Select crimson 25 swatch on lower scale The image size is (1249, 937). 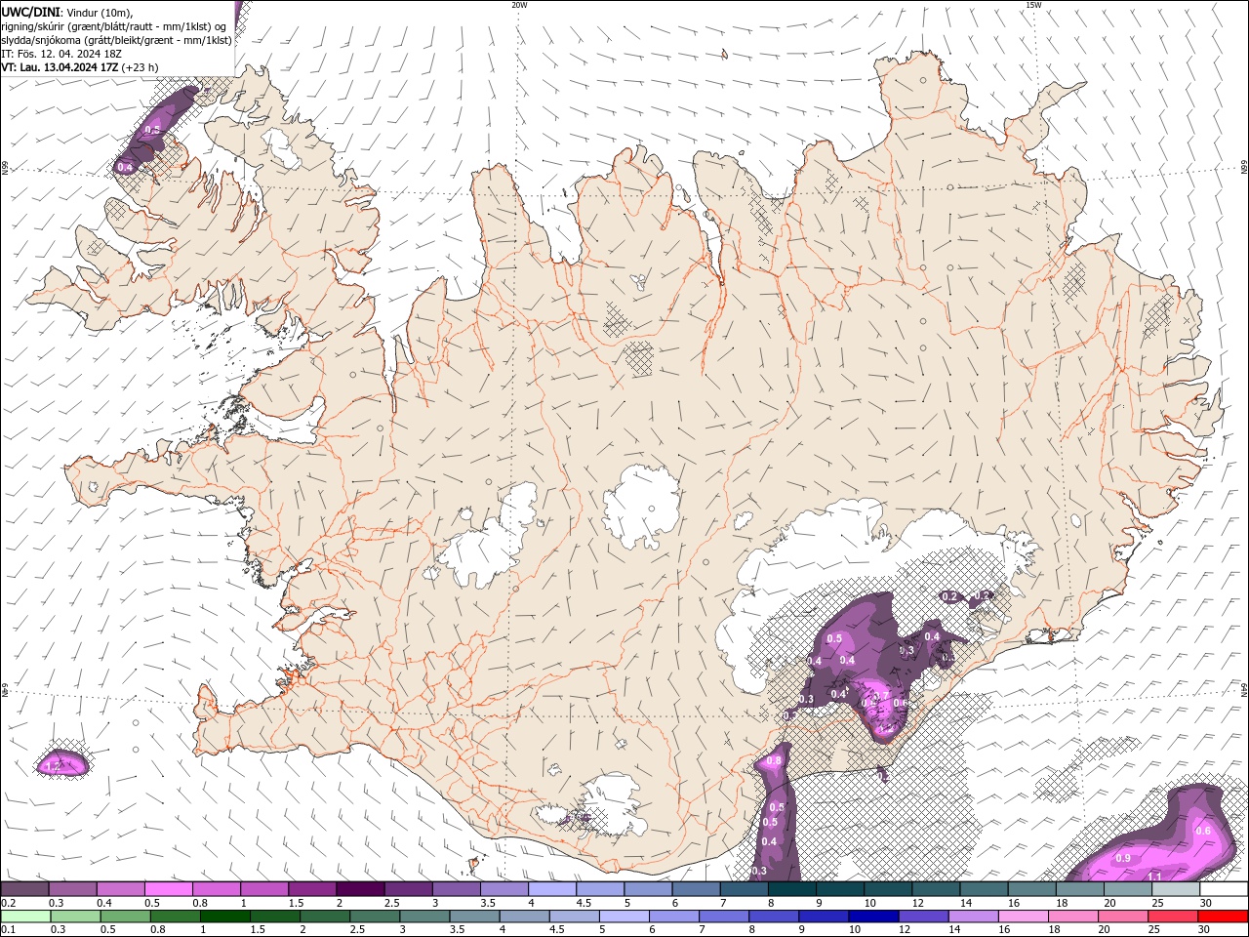point(1172,917)
